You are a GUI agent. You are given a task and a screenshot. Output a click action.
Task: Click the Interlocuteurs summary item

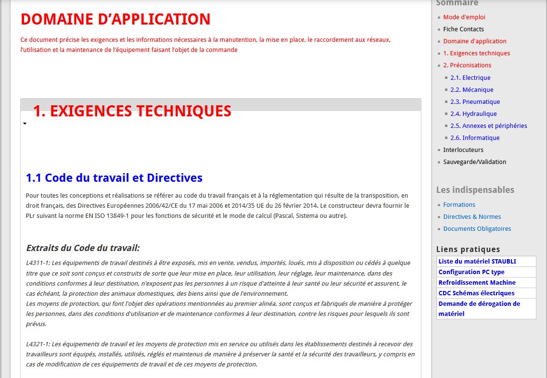tap(463, 150)
